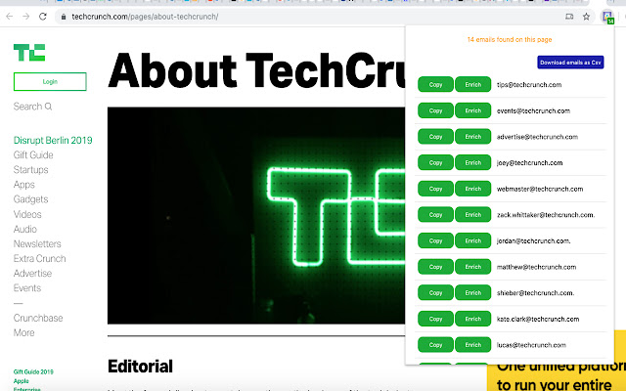Click the browser forward arrow

coord(26,17)
